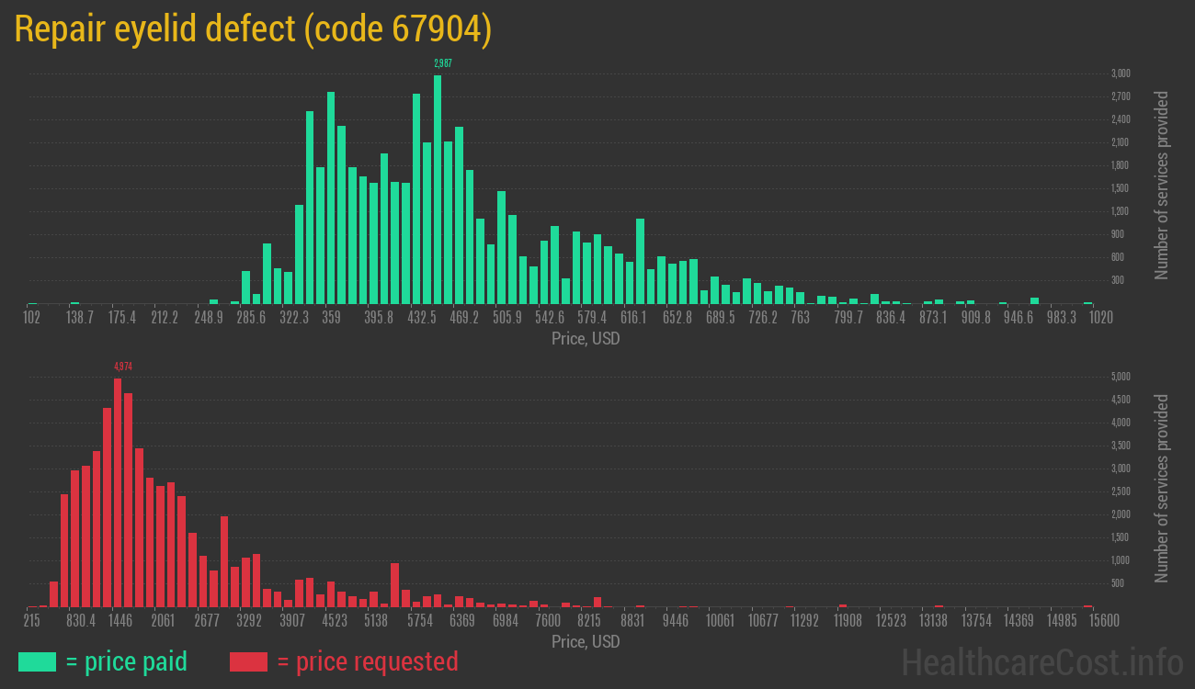This screenshot has height=689, width=1195.
Task: Click the 4,974 peak value label
Action: [123, 367]
